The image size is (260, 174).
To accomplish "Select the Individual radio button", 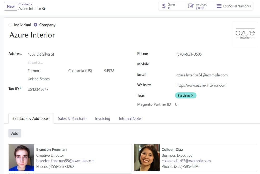I will pyautogui.click(x=10, y=25).
